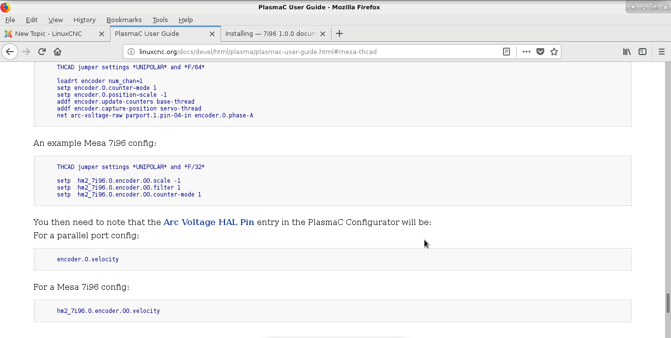671x338 pixels.
Task: Click 'An example Mesa 7i96 config:' text
Action: click(95, 143)
